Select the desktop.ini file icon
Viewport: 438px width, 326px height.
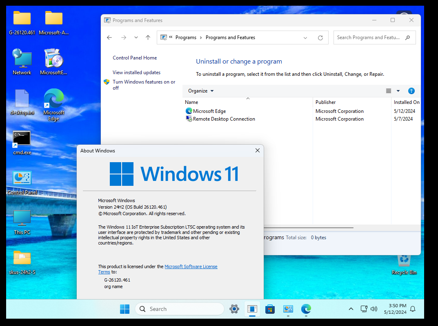pos(22,102)
